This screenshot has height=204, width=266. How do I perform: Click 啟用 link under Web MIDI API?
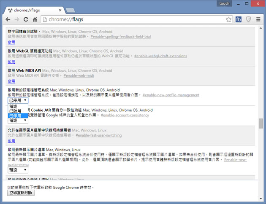pyautogui.click(x=11, y=81)
